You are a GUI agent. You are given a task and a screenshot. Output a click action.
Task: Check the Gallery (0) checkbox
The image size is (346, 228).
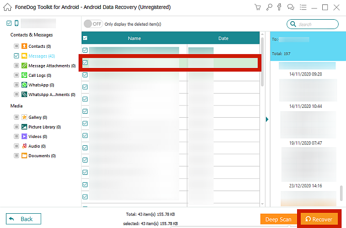coord(16,117)
